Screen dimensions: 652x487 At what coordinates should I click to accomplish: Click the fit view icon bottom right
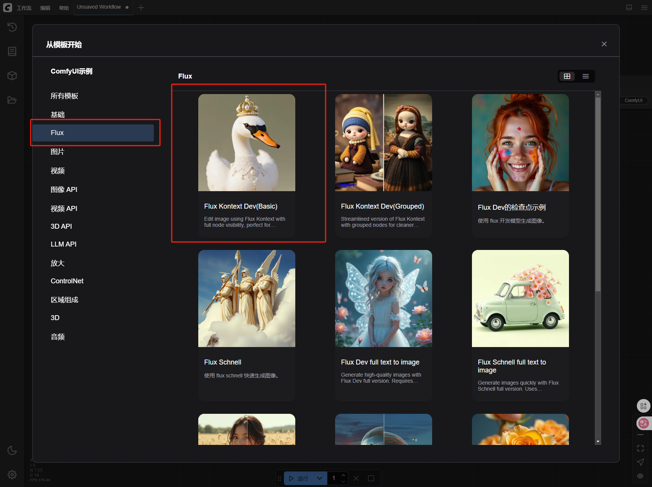641,448
